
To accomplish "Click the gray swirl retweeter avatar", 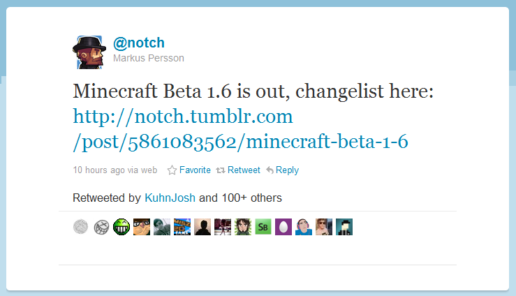I will [x=81, y=227].
